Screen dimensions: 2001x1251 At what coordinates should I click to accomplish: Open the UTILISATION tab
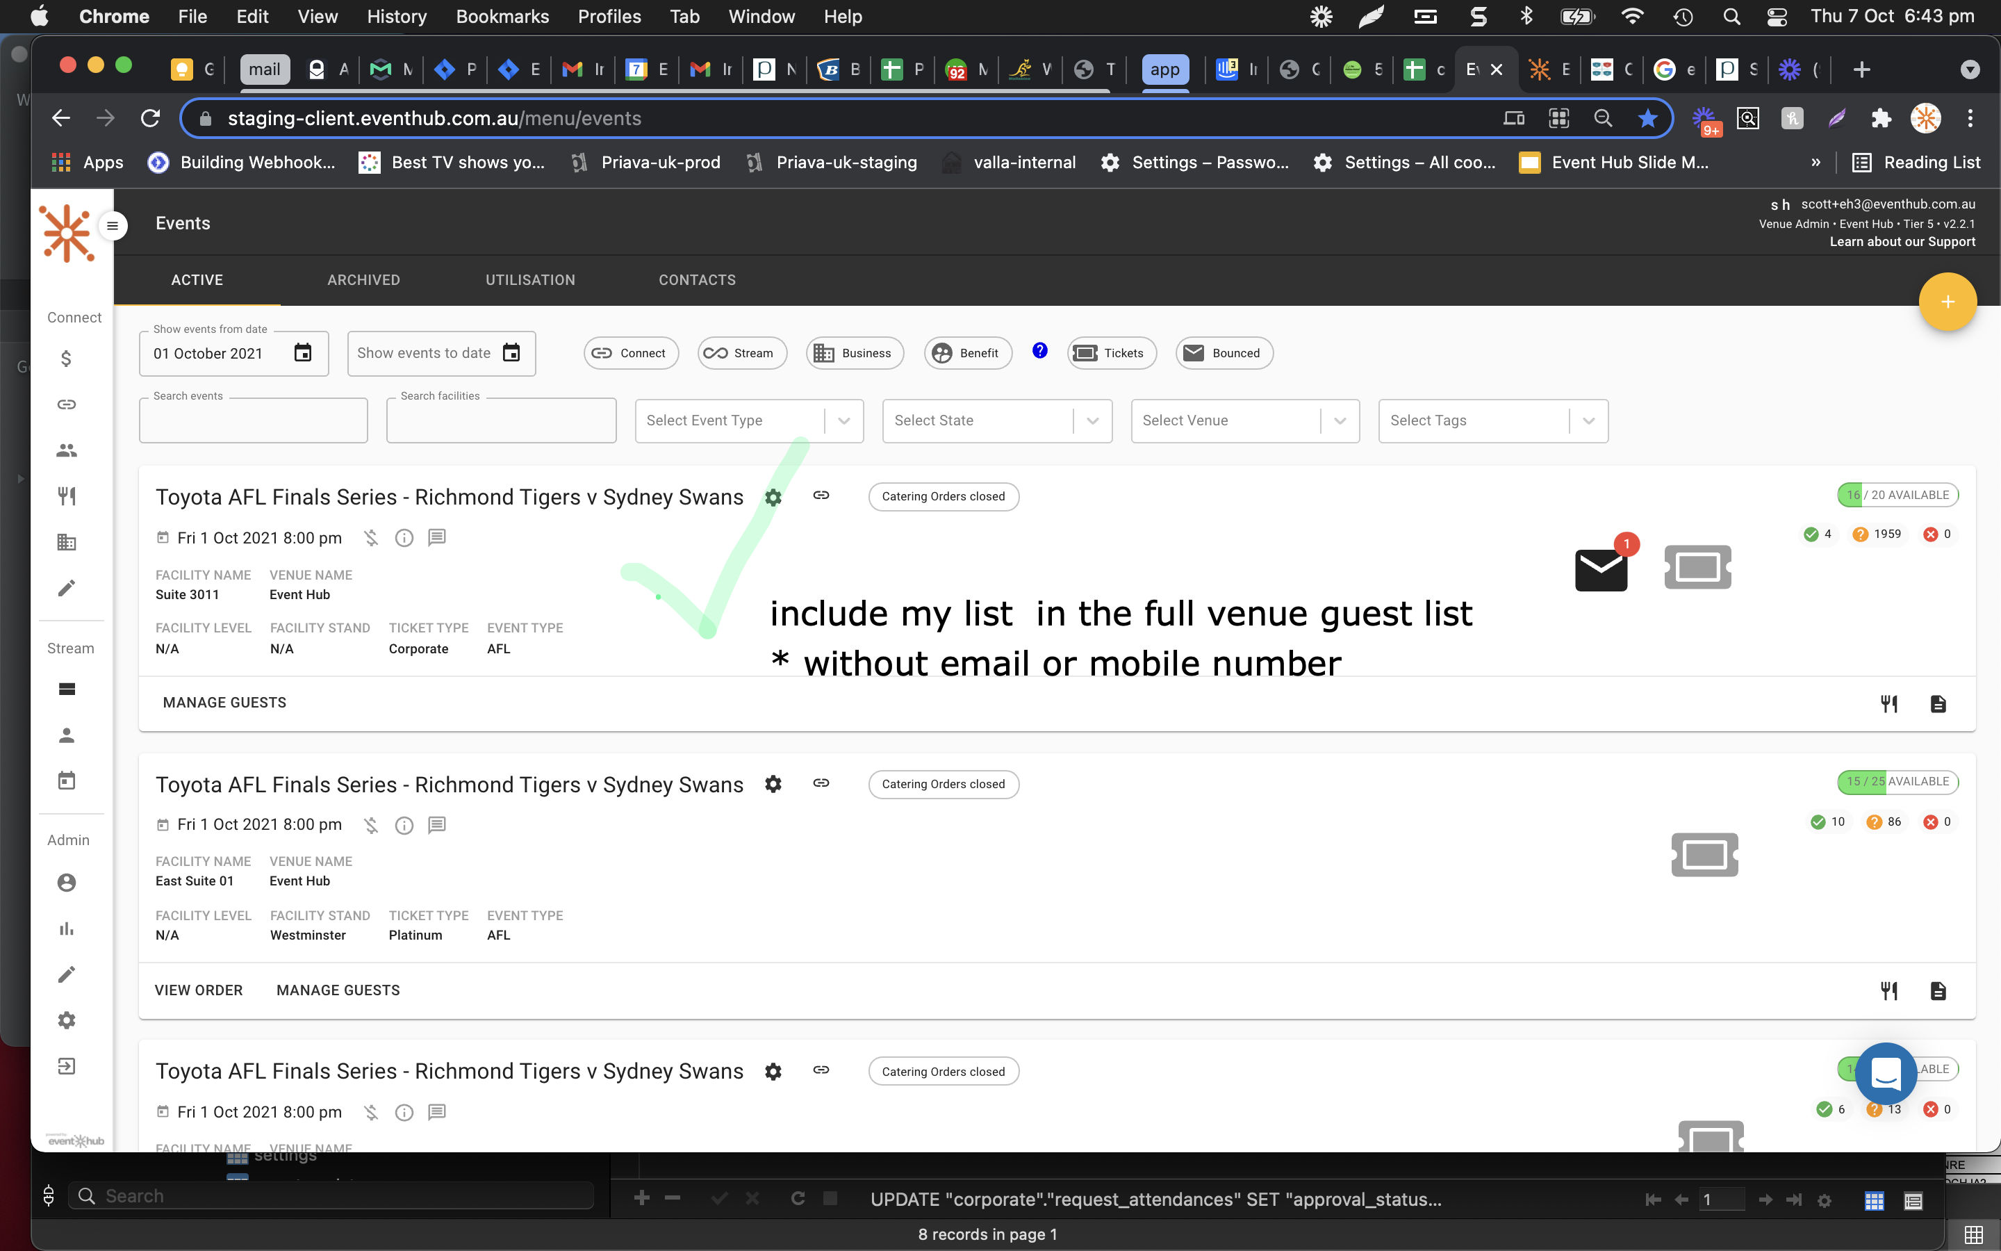(x=530, y=279)
